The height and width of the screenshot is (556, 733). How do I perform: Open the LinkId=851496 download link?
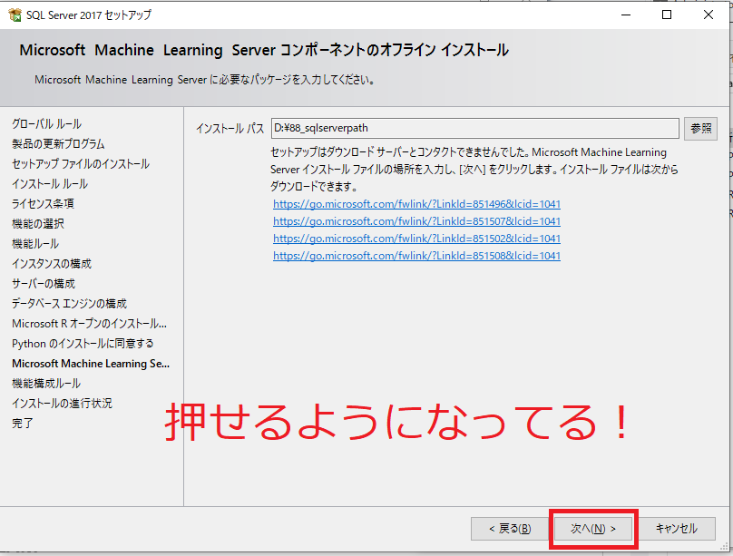coord(416,204)
